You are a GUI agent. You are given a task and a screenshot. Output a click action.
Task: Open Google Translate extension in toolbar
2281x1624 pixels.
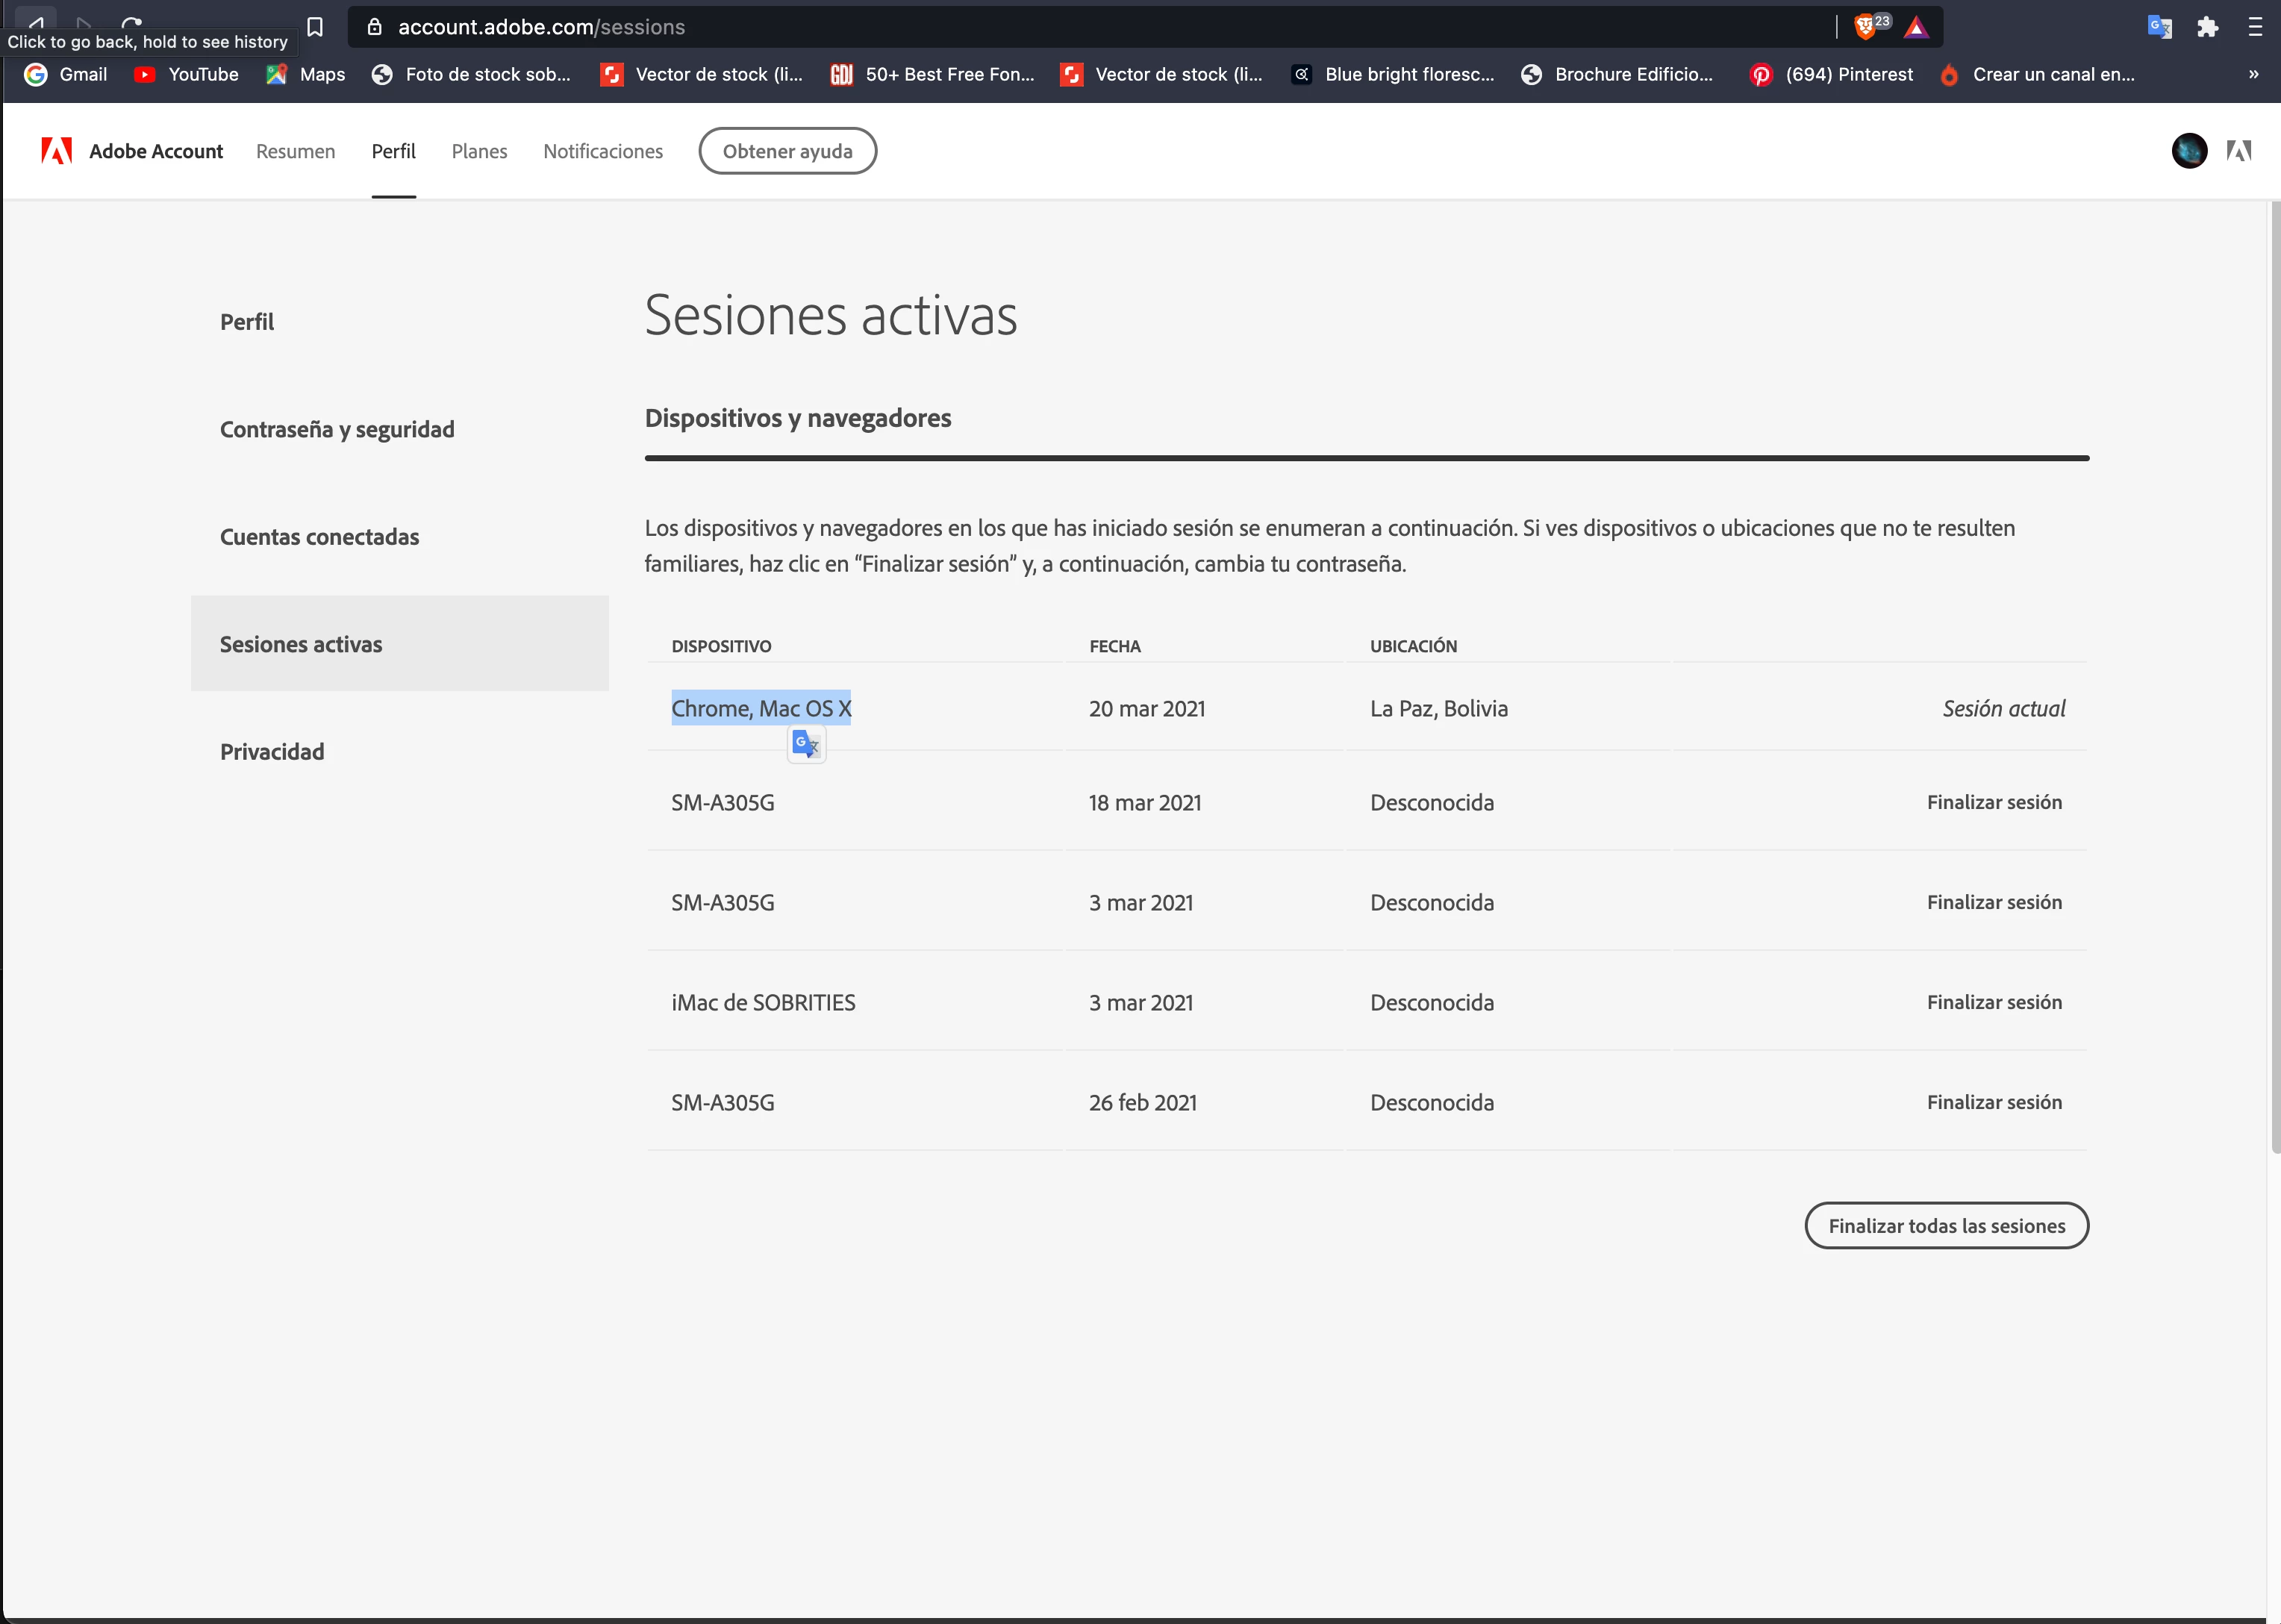click(x=2159, y=27)
